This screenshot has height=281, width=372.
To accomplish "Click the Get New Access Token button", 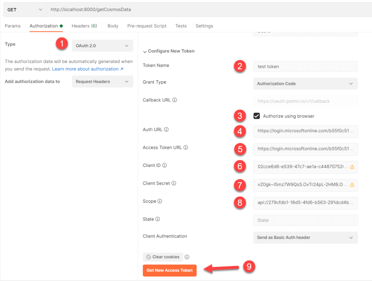I will pos(170,270).
